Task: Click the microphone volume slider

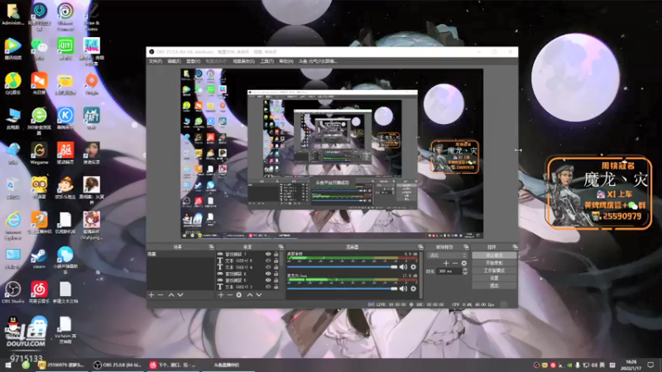Action: pos(343,289)
